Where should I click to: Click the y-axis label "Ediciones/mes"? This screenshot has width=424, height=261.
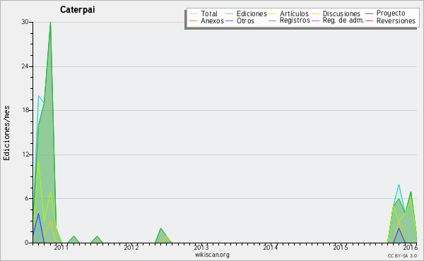(6, 133)
